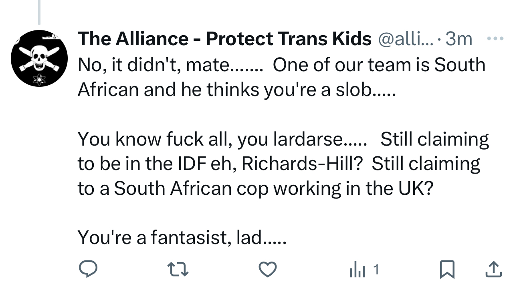Repost the tweet using the arrows icon
This screenshot has width=517, height=292.
pyautogui.click(x=178, y=270)
